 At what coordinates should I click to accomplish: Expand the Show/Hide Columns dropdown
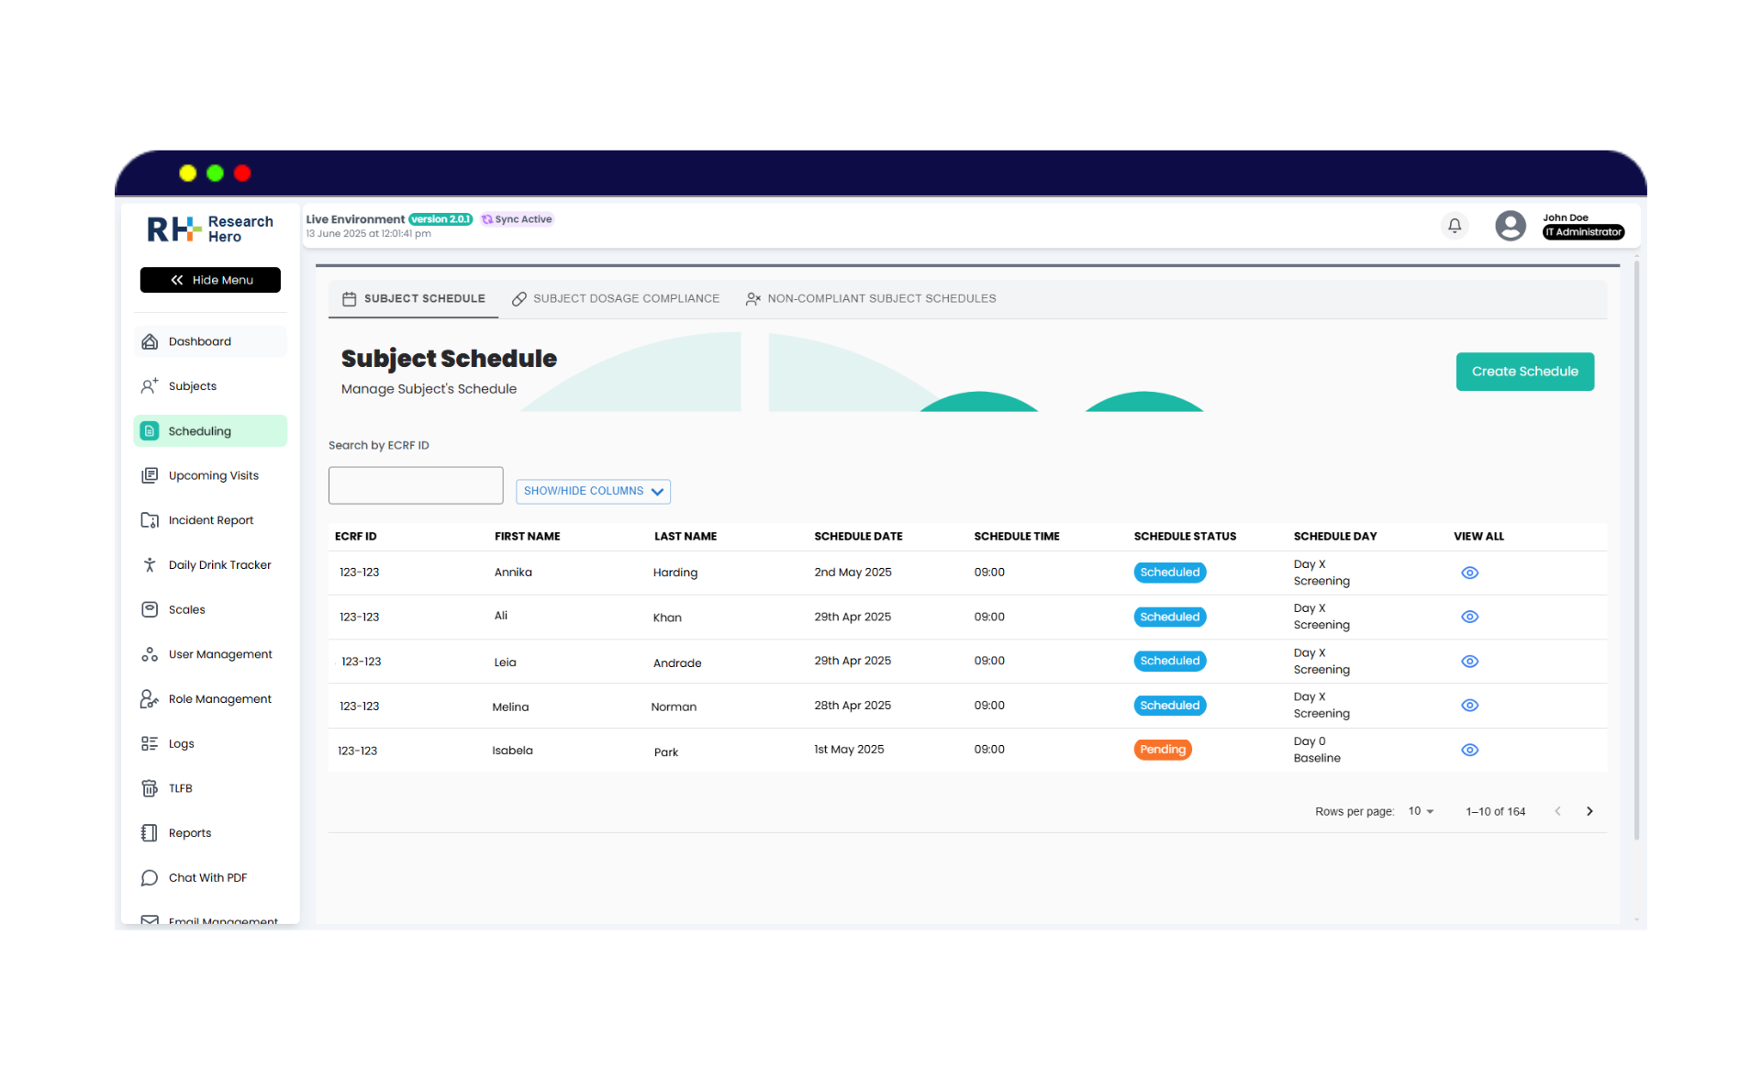[593, 491]
